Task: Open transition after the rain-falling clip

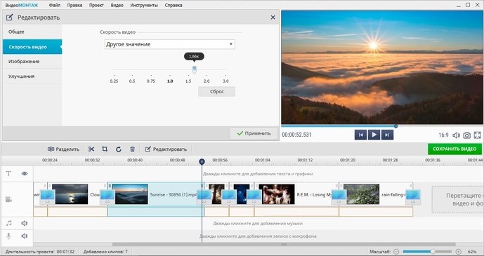Action: point(413,196)
